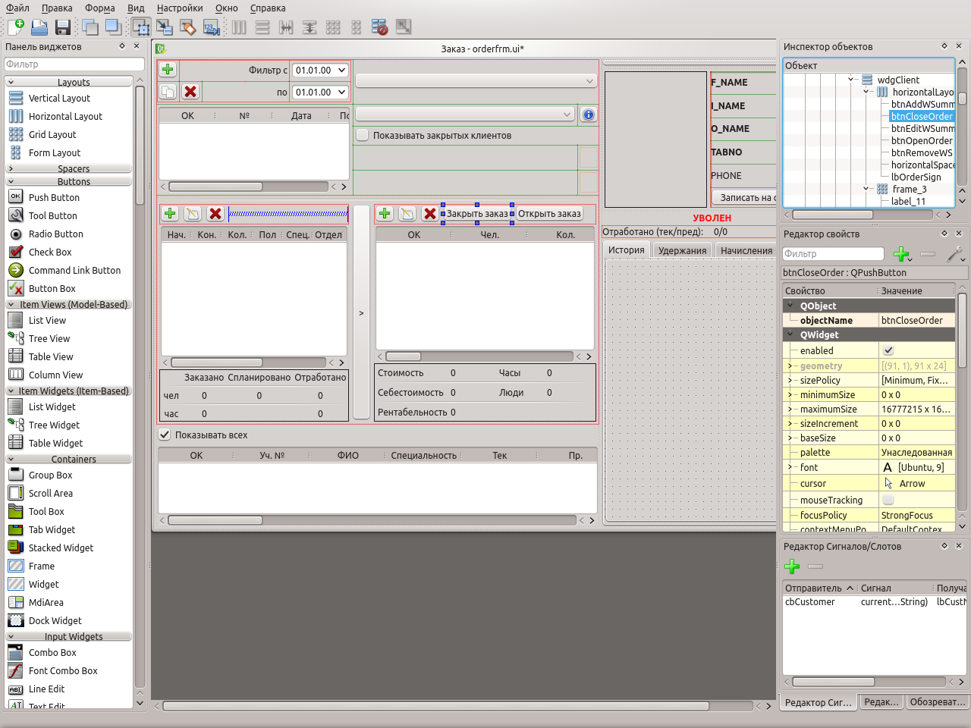The height and width of the screenshot is (728, 971).
Task: Open the 'Фильтр с' date dropdown
Action: click(x=341, y=70)
